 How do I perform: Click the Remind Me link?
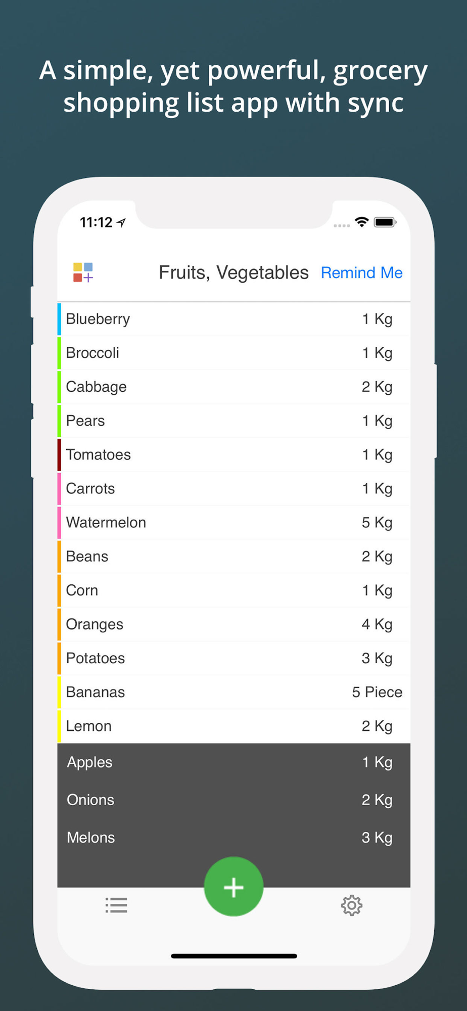(x=362, y=273)
